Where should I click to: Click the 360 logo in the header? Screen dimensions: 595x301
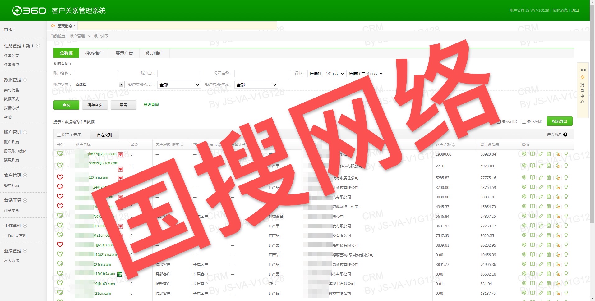(x=29, y=11)
